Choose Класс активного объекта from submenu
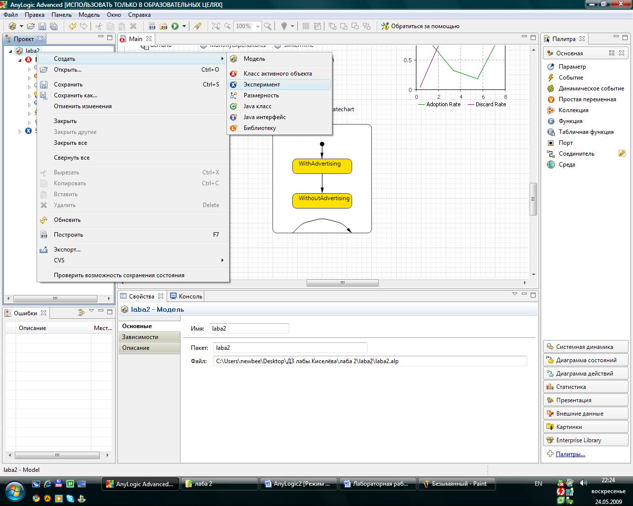 (x=280, y=74)
